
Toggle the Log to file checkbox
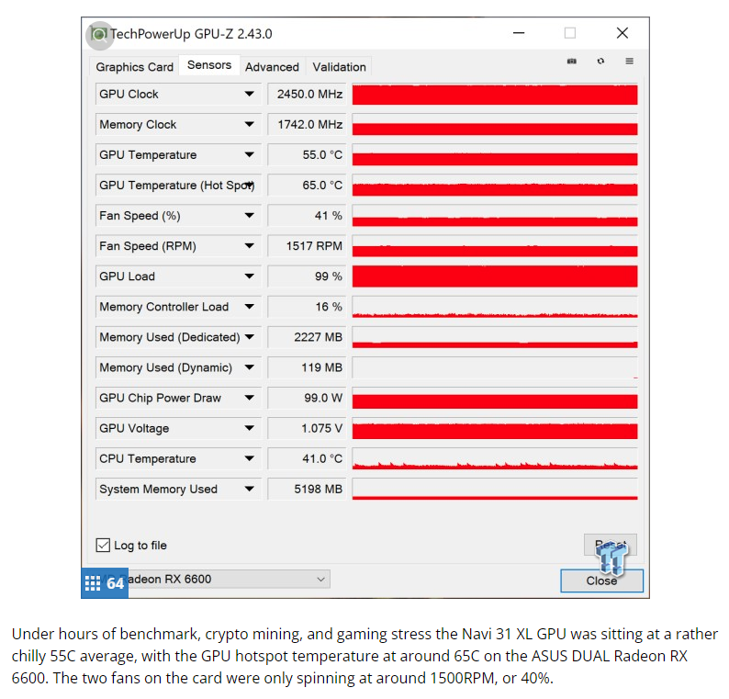pyautogui.click(x=103, y=545)
